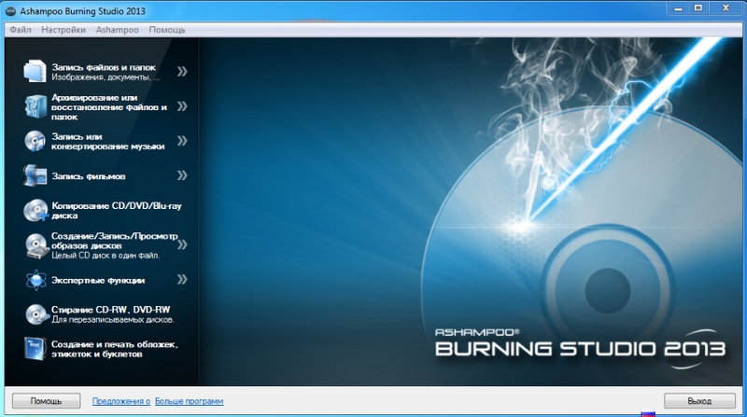Viewport: 747px width, 417px height.
Task: Expand the Запись файлов и папок arrow
Action: pyautogui.click(x=182, y=72)
